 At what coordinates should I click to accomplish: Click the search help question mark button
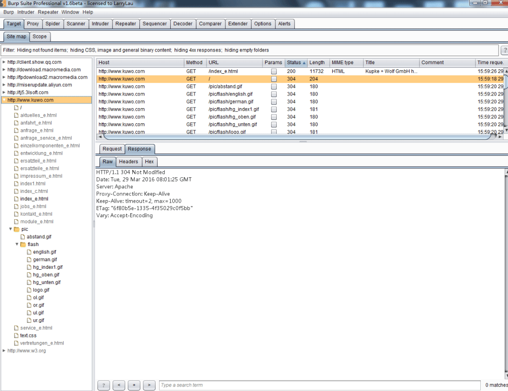point(104,385)
